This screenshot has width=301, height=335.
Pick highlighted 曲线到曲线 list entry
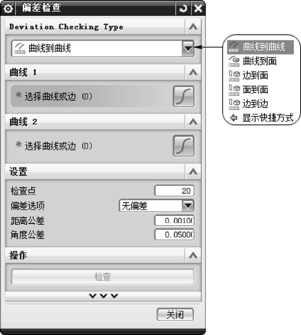[x=260, y=47]
